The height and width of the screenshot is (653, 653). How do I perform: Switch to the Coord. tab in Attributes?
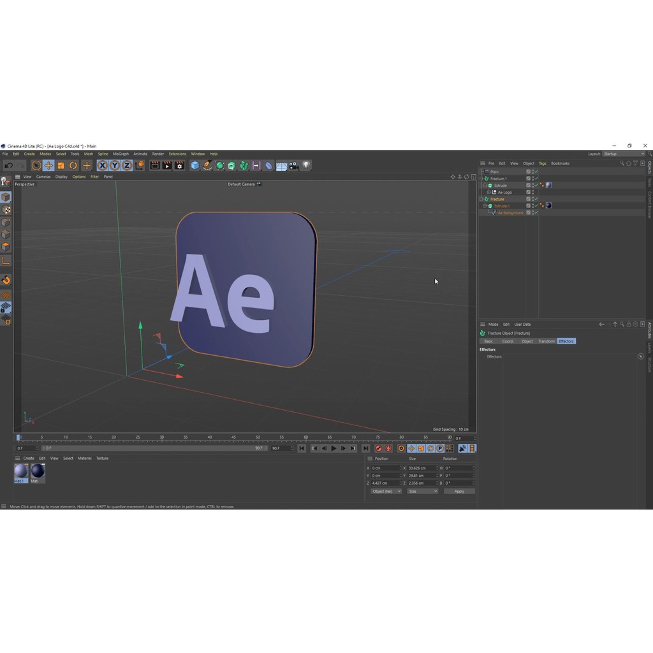point(508,341)
